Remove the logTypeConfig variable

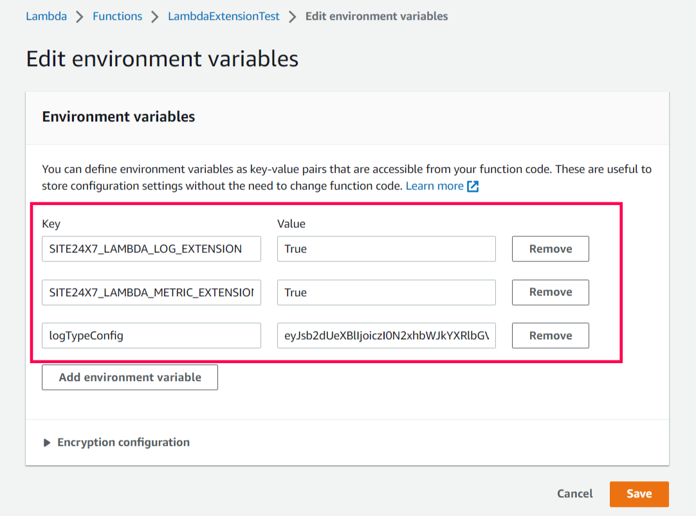tap(550, 335)
